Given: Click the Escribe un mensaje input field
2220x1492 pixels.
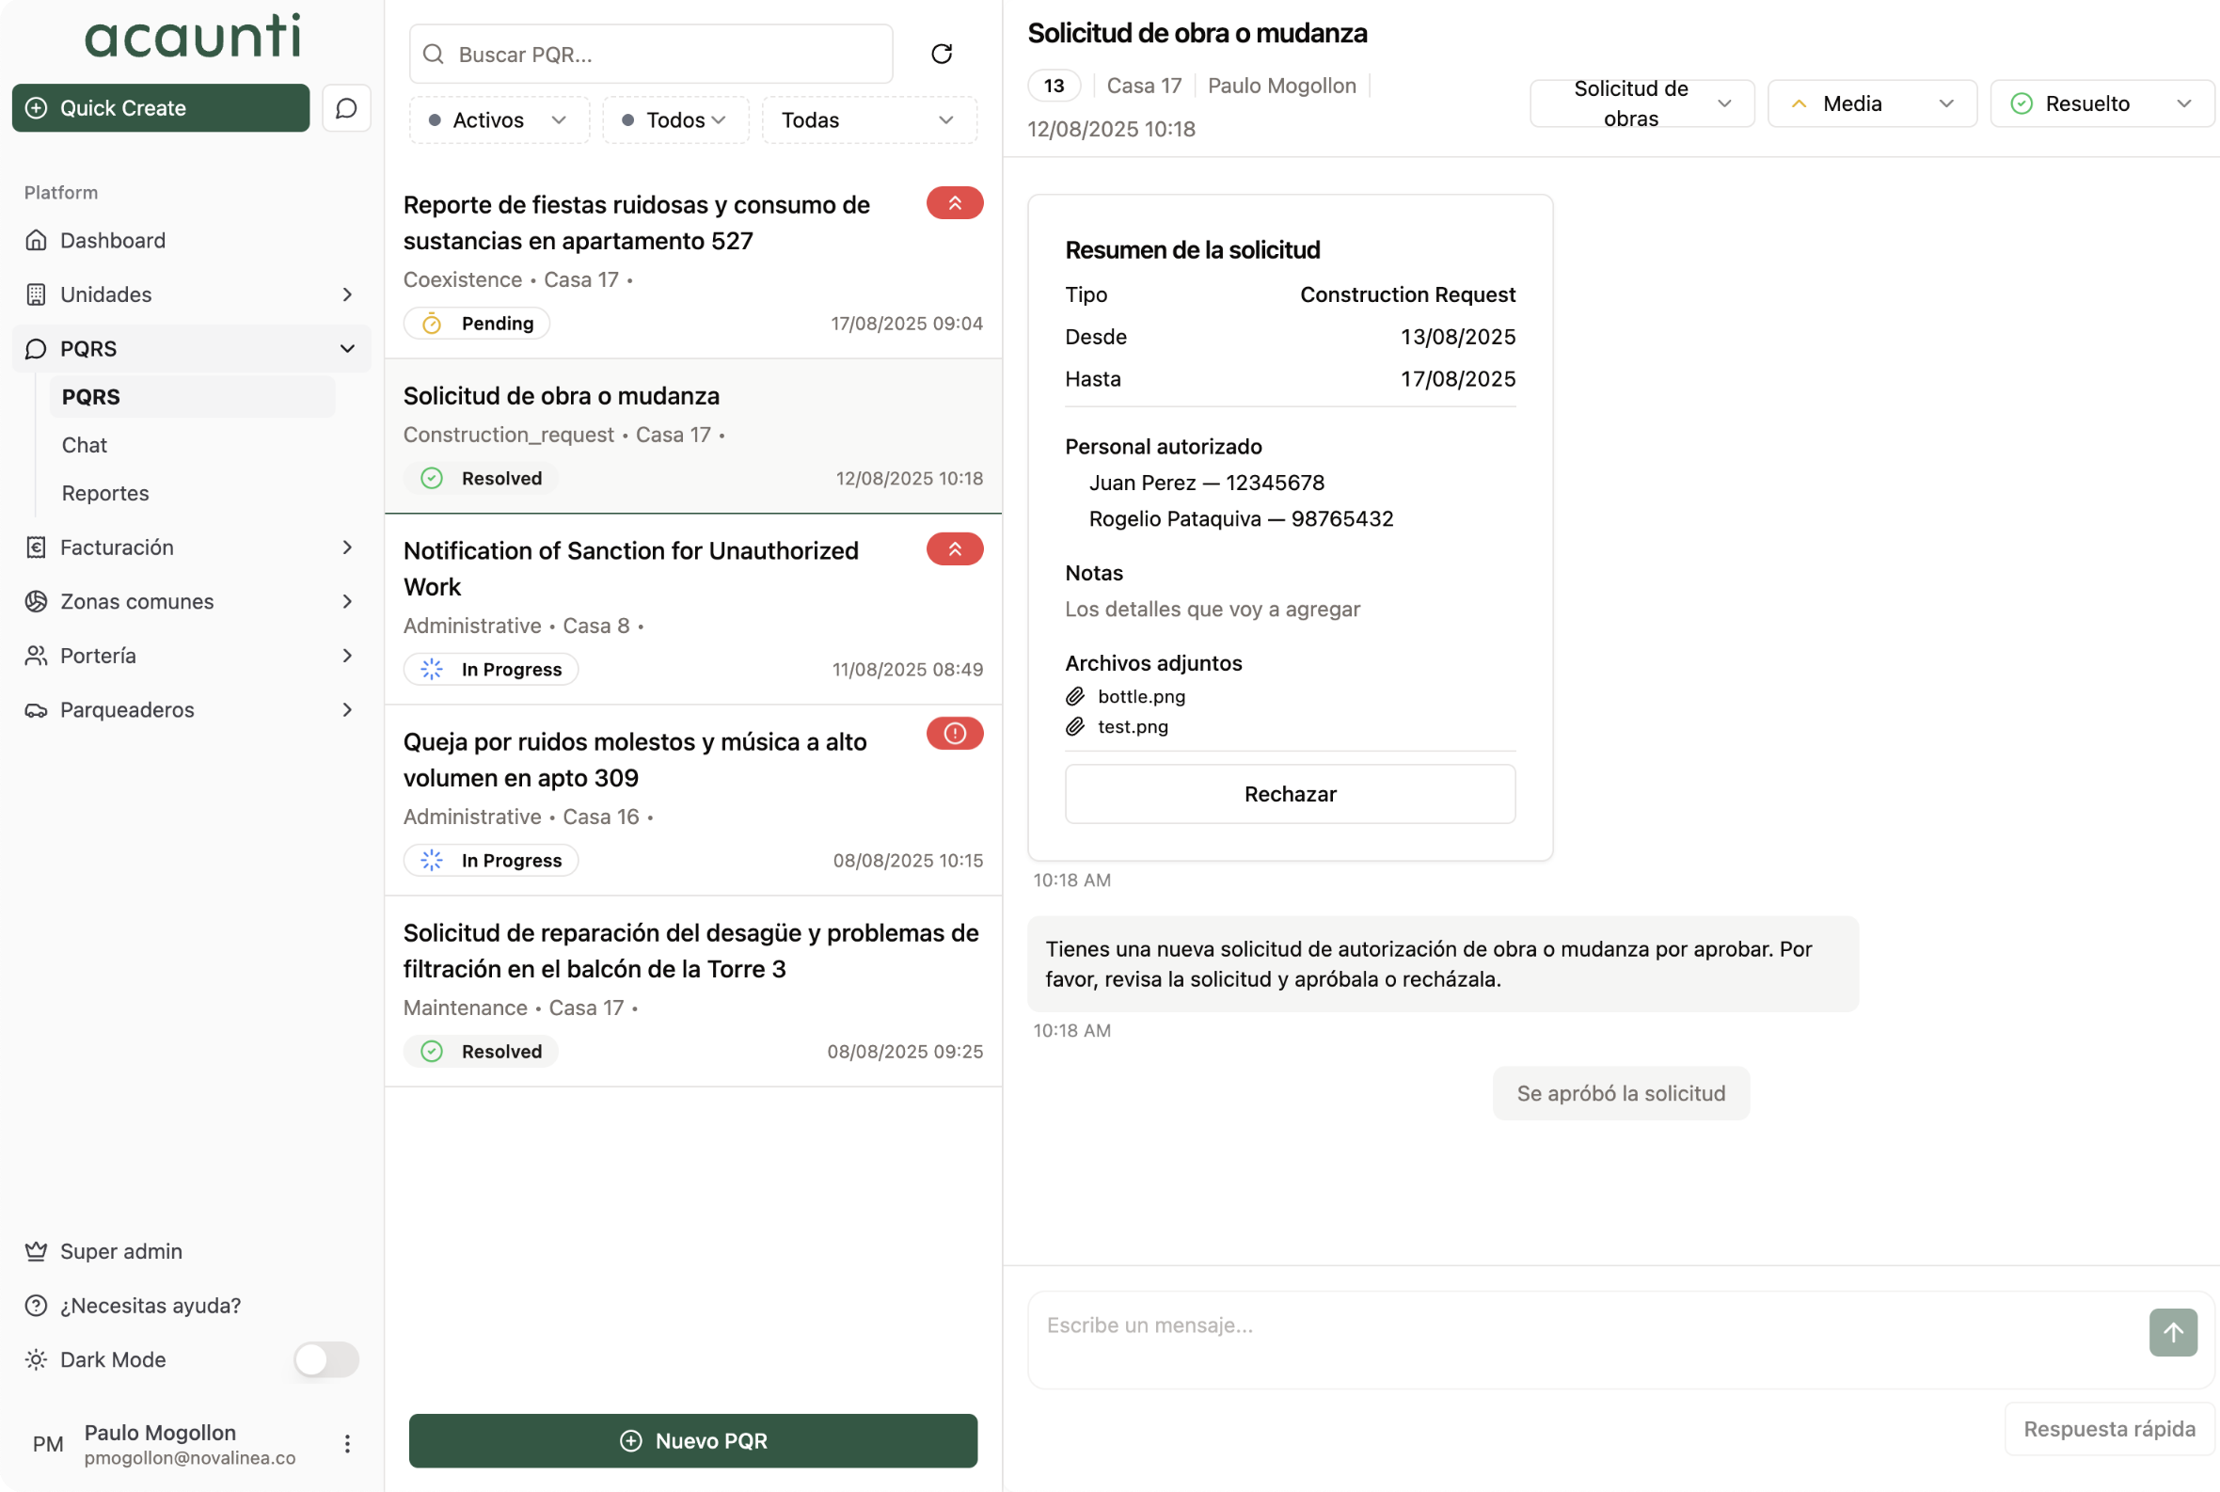Looking at the screenshot, I should click(1523, 1325).
